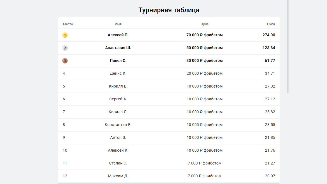Click Константин В.'s 10 000 ₽ prize
The width and height of the screenshot is (327, 184).
coord(205,125)
